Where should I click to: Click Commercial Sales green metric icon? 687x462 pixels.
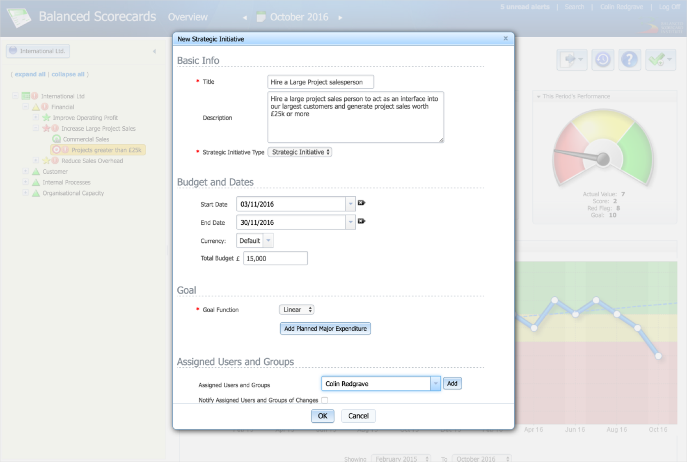57,139
